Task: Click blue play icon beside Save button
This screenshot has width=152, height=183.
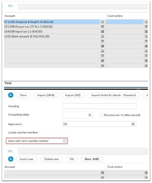Action: [x=11, y=95]
